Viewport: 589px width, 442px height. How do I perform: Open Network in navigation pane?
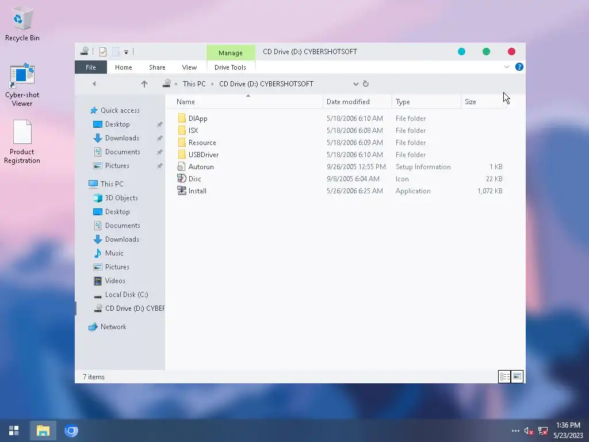(113, 327)
